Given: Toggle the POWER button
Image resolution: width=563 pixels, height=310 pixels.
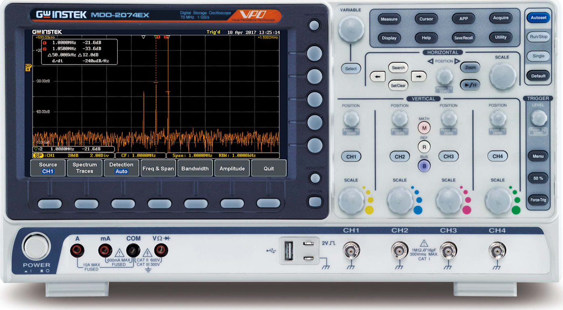Looking at the screenshot, I should point(36,246).
